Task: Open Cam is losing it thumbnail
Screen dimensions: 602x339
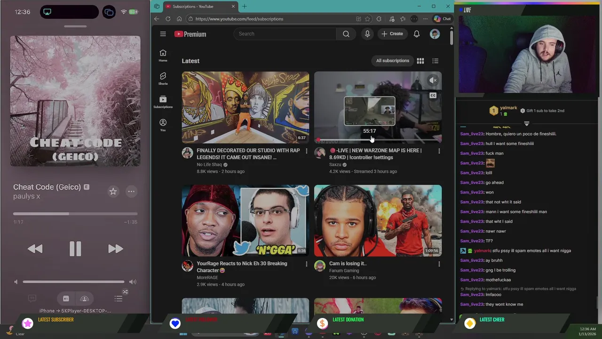Action: click(x=378, y=220)
